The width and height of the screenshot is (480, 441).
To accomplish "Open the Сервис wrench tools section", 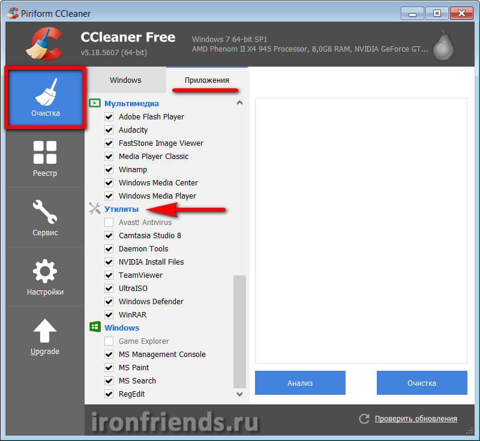I will tap(45, 217).
